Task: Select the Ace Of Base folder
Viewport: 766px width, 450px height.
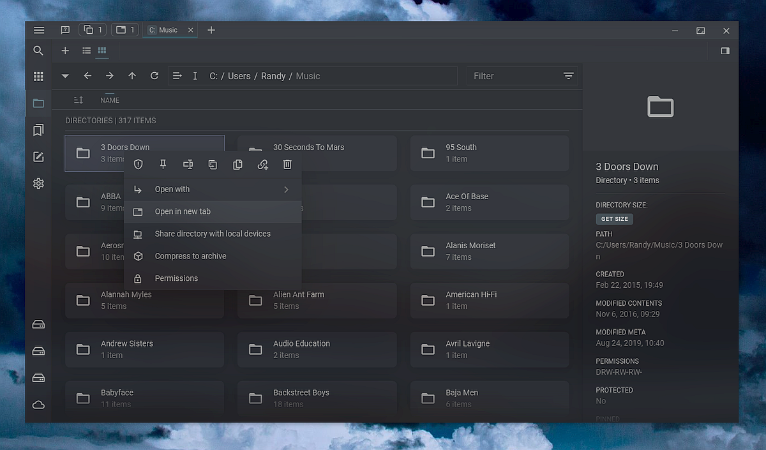Action: [490, 202]
